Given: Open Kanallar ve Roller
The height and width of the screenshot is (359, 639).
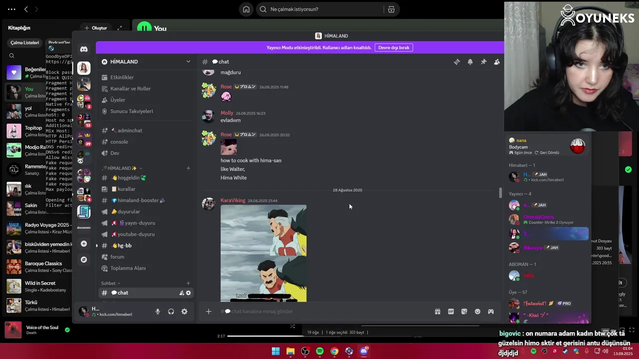Looking at the screenshot, I should (145, 89).
